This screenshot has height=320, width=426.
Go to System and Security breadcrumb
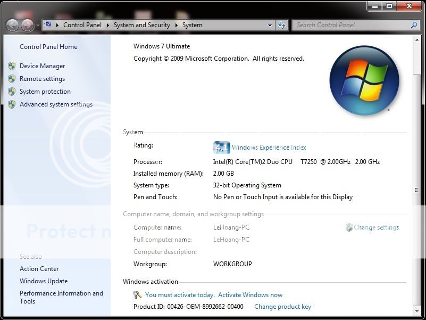click(x=142, y=25)
